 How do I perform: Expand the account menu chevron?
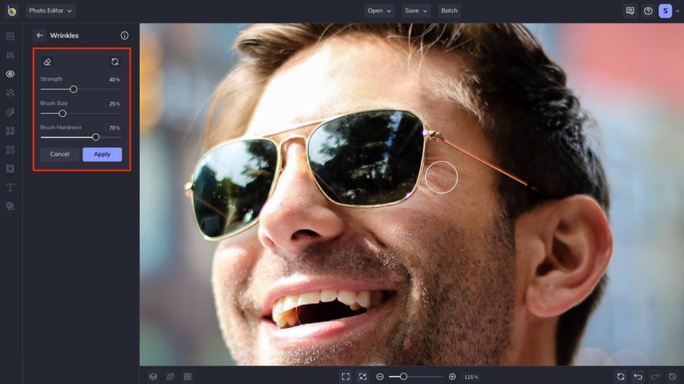pyautogui.click(x=677, y=11)
